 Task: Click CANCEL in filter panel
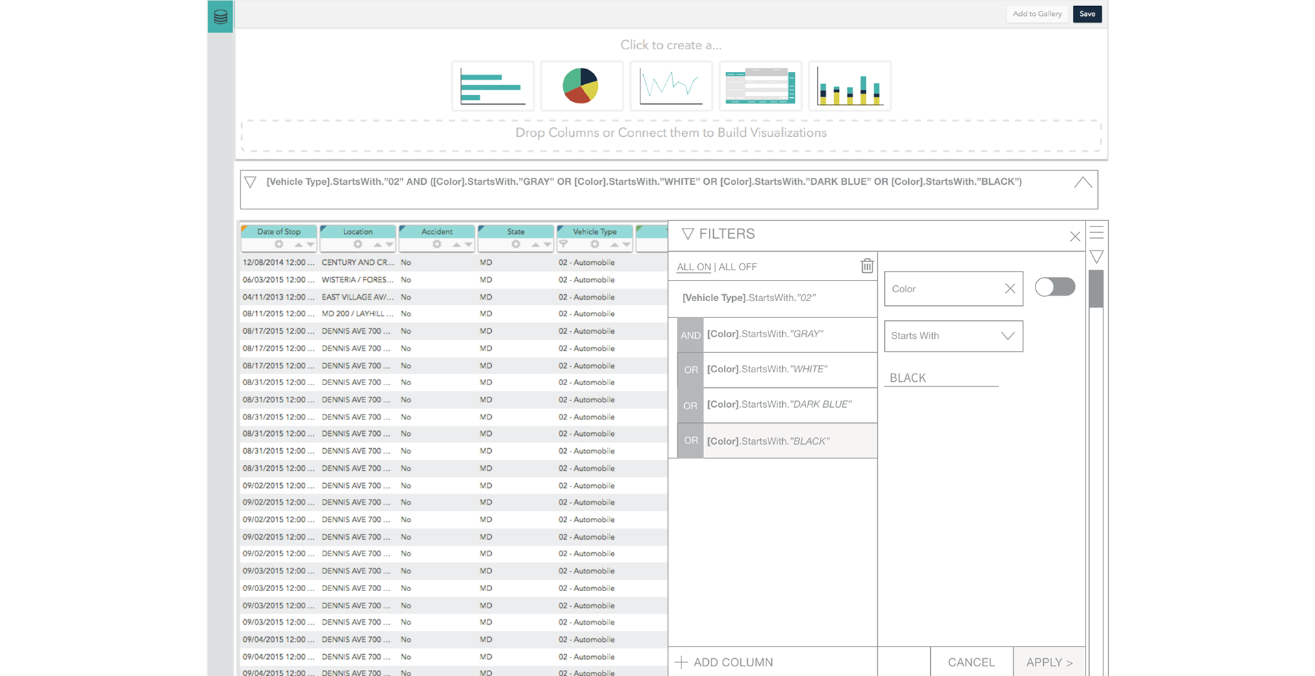click(x=971, y=662)
